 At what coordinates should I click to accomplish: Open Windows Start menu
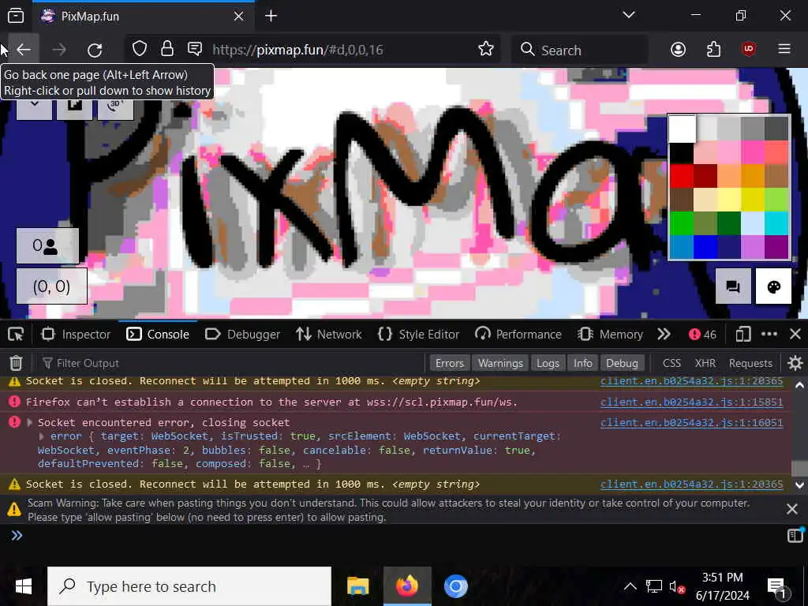click(x=23, y=586)
